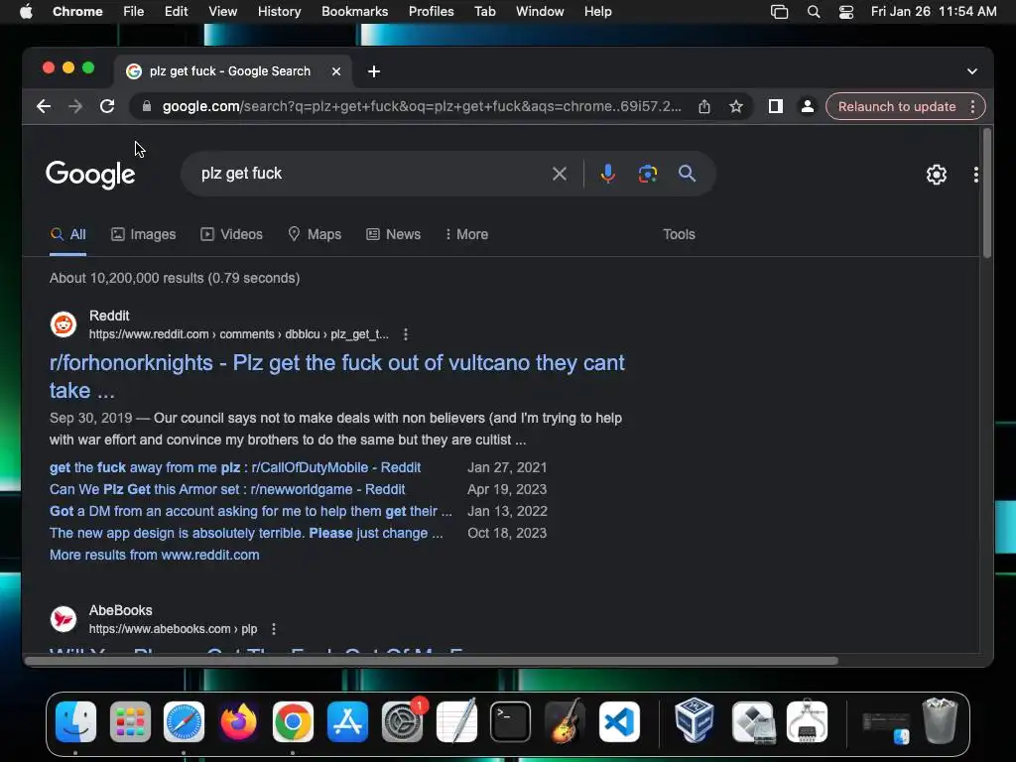The image size is (1016, 762).
Task: Open App Store from the dock
Action: [347, 722]
